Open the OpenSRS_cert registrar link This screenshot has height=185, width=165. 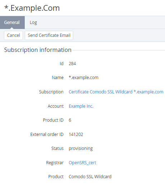pyautogui.click(x=82, y=162)
